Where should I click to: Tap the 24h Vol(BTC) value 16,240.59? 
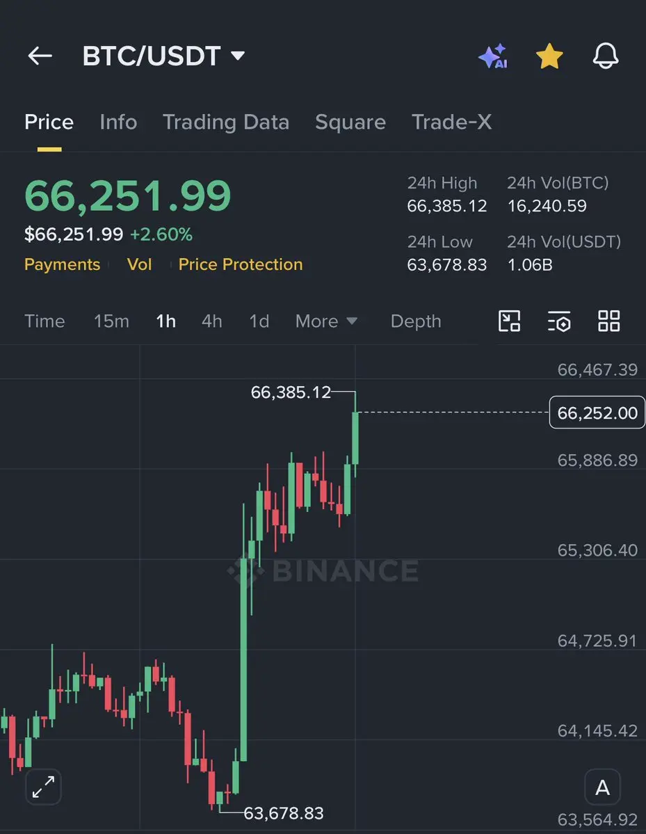[x=547, y=207]
